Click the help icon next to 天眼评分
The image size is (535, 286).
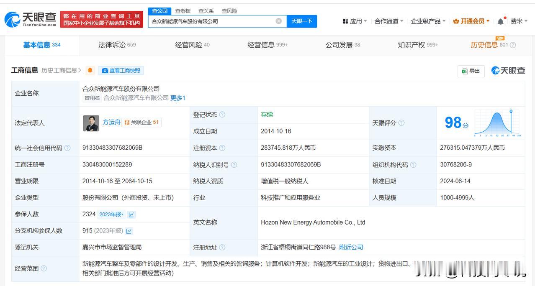[401, 123]
